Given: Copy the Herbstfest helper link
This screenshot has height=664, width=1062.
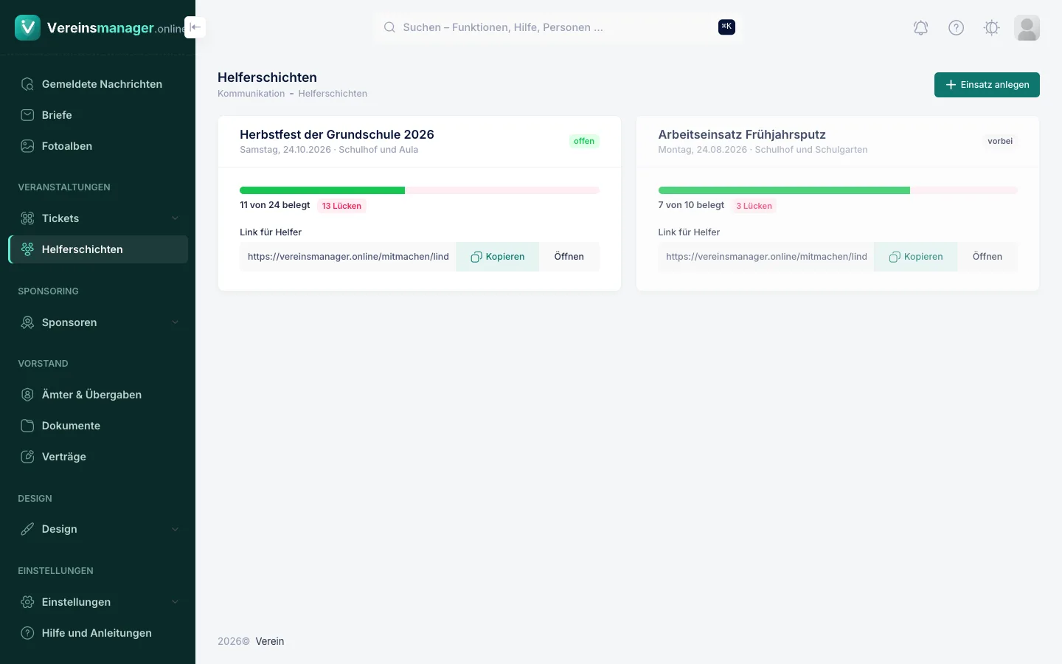Looking at the screenshot, I should [x=497, y=257].
